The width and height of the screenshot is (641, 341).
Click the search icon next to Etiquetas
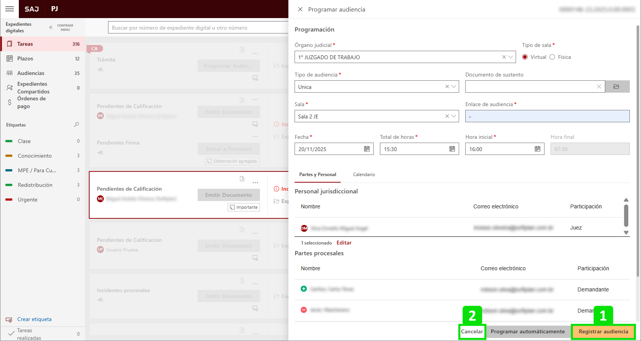click(x=77, y=125)
